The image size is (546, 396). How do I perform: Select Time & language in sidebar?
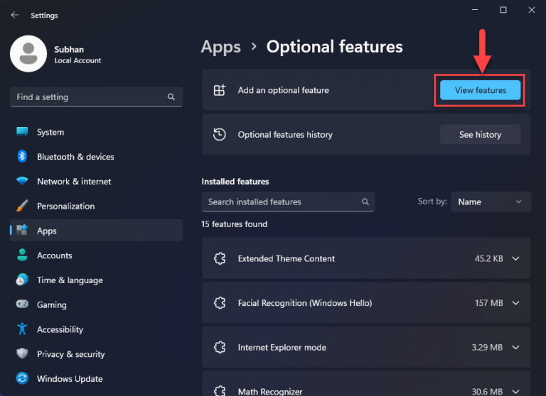70,280
